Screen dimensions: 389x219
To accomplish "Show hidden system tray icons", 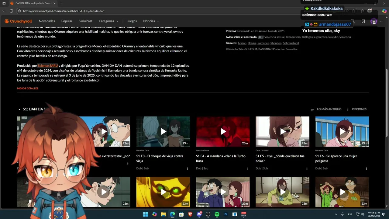I will [x=336, y=214].
